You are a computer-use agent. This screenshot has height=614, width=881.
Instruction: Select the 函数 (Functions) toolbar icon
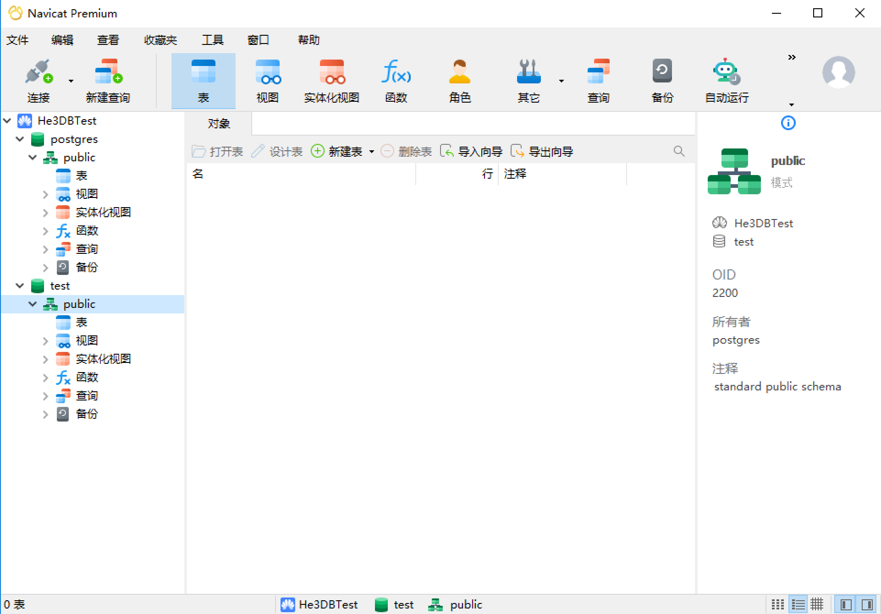[396, 80]
